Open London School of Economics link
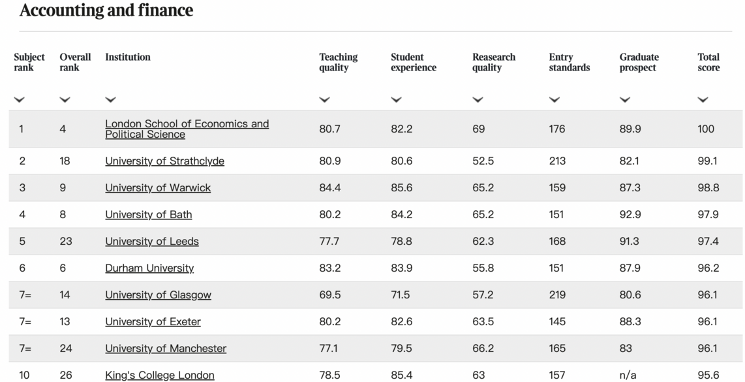Screen dimensions: 745x382 187,129
